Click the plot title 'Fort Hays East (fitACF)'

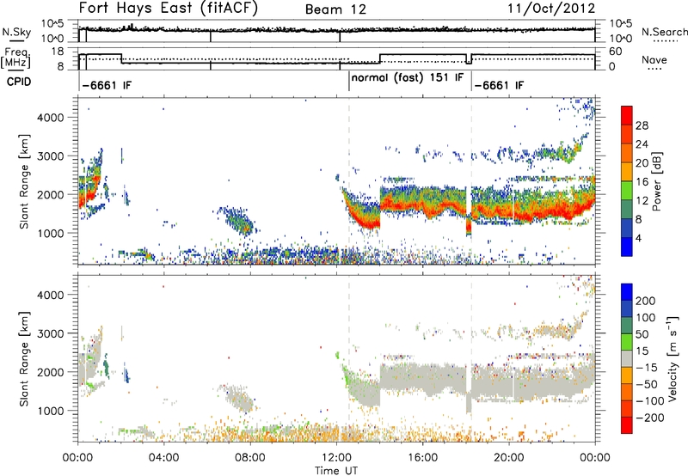(x=168, y=8)
